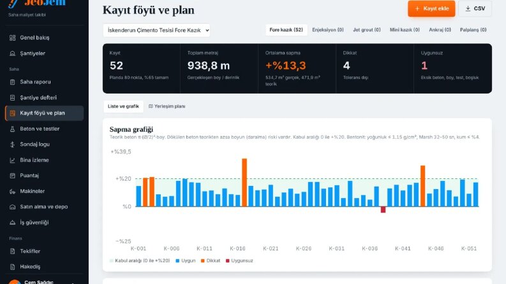Open Genel bakış icon in sidebar
The image size is (506, 284).
coord(12,38)
